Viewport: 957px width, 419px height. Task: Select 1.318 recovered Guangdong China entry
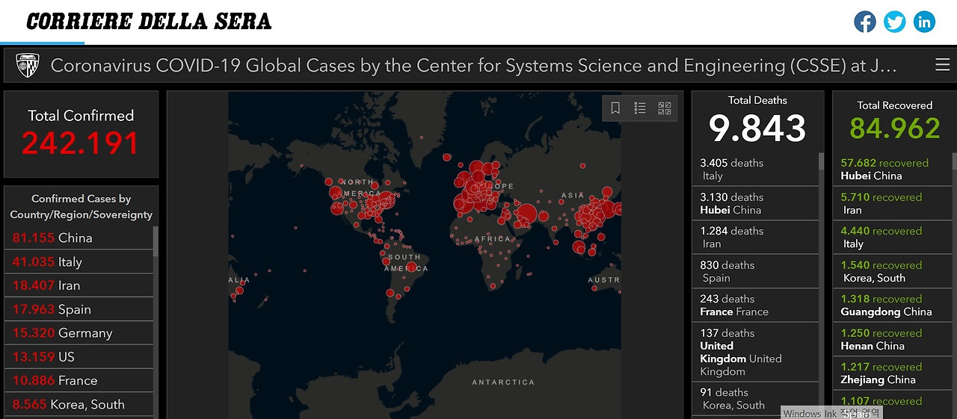click(x=893, y=305)
